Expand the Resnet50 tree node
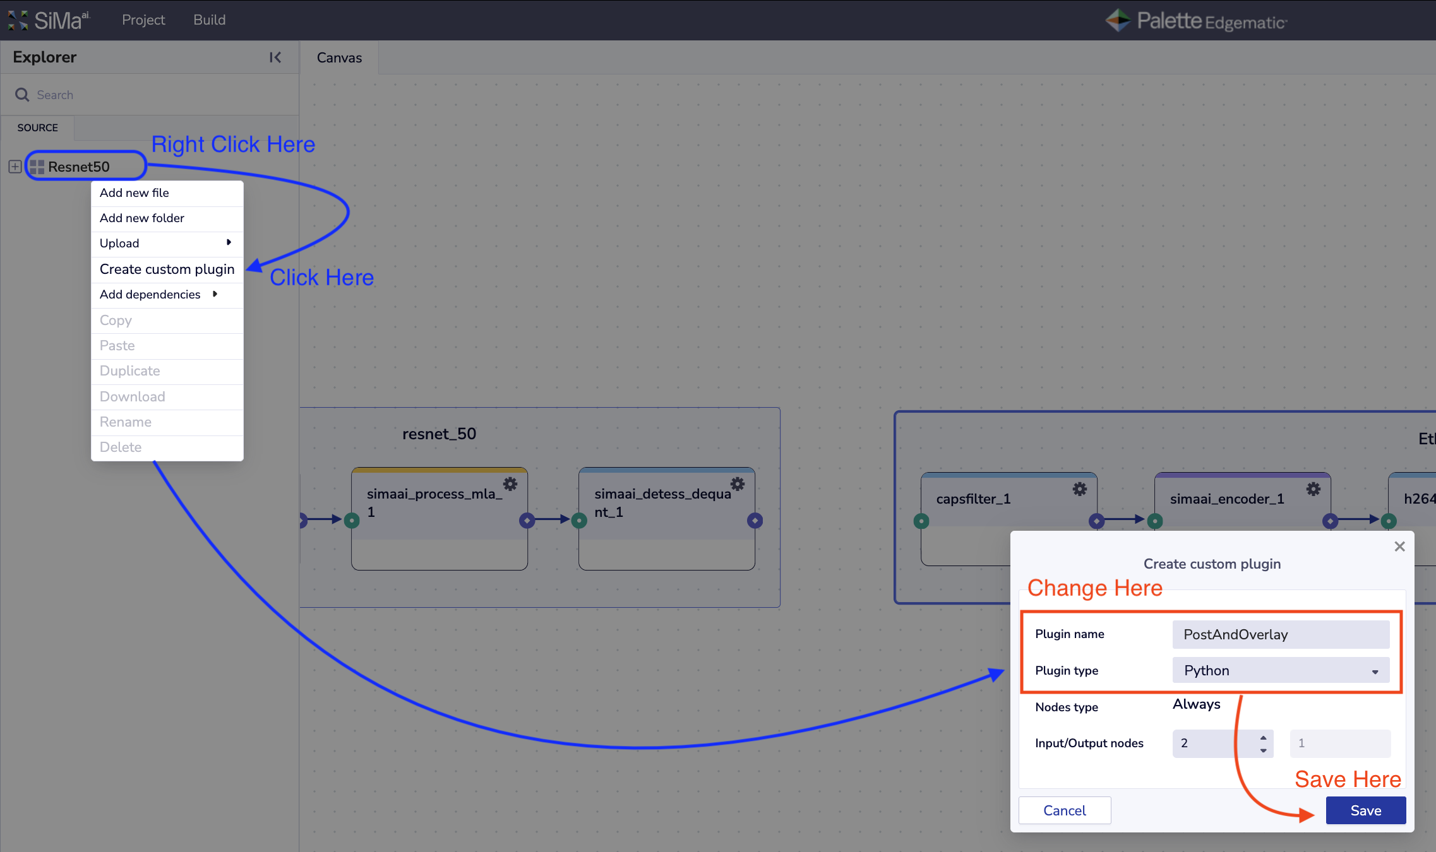This screenshot has width=1436, height=852. point(15,167)
